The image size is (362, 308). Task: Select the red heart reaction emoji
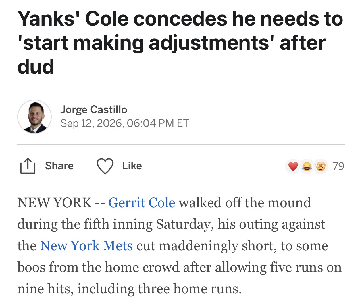click(x=293, y=166)
